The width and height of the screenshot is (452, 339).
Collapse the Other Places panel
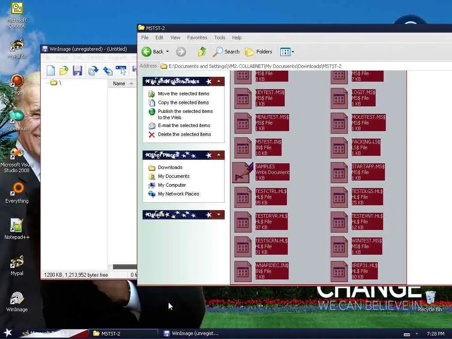pos(219,155)
